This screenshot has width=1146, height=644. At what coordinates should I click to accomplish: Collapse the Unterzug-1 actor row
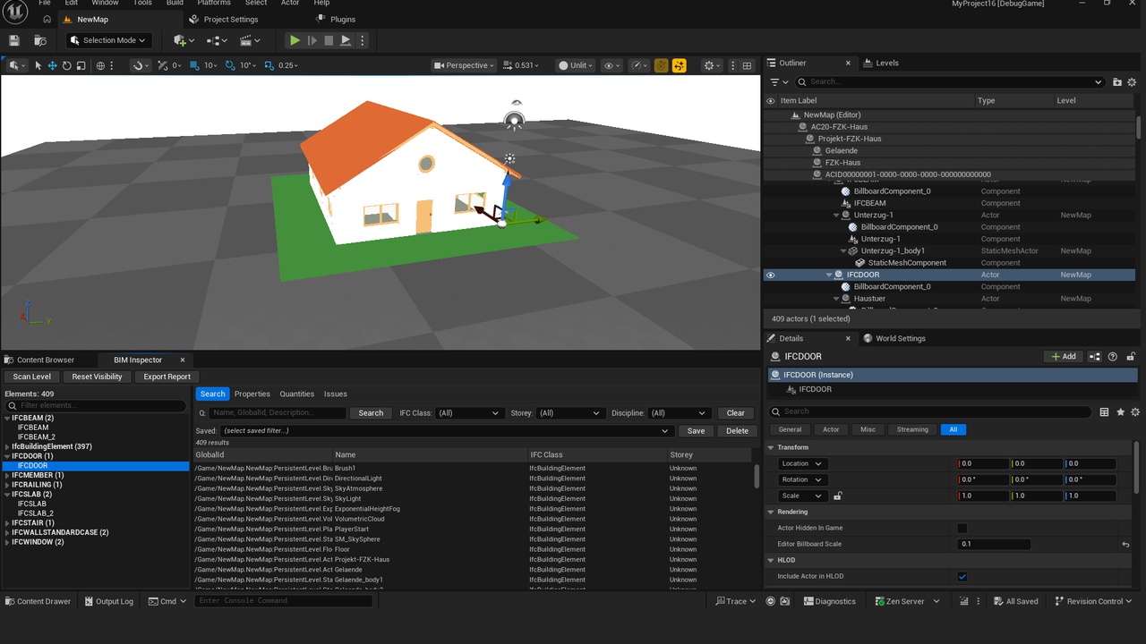(x=836, y=215)
